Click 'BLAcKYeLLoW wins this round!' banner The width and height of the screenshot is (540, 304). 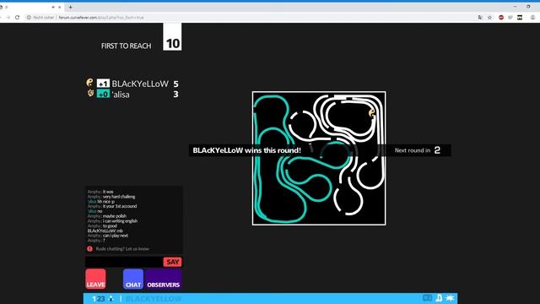(x=247, y=150)
